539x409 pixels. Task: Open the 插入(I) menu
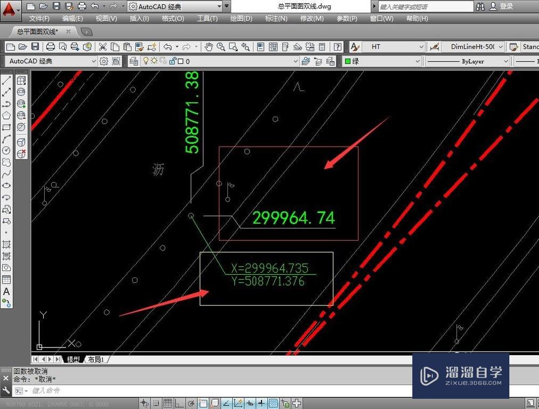pyautogui.click(x=139, y=18)
